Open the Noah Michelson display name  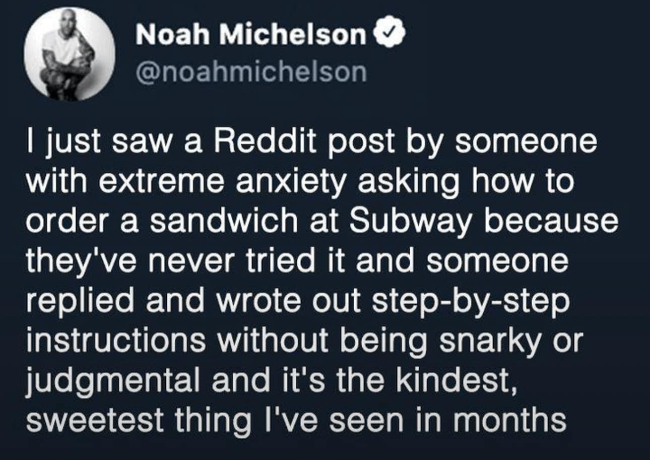(251, 35)
